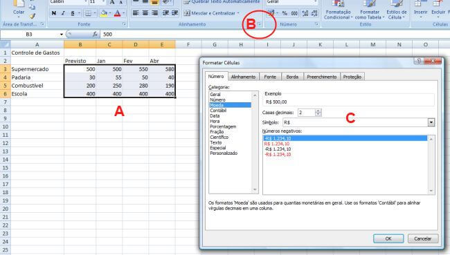Screen dimensions: 450x255
Task: Center text horizontally in ribbon
Action: pyautogui.click(x=145, y=13)
